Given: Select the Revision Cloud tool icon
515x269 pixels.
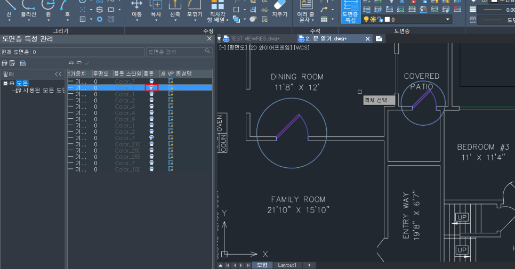Looking at the screenshot, I should tap(111, 10).
